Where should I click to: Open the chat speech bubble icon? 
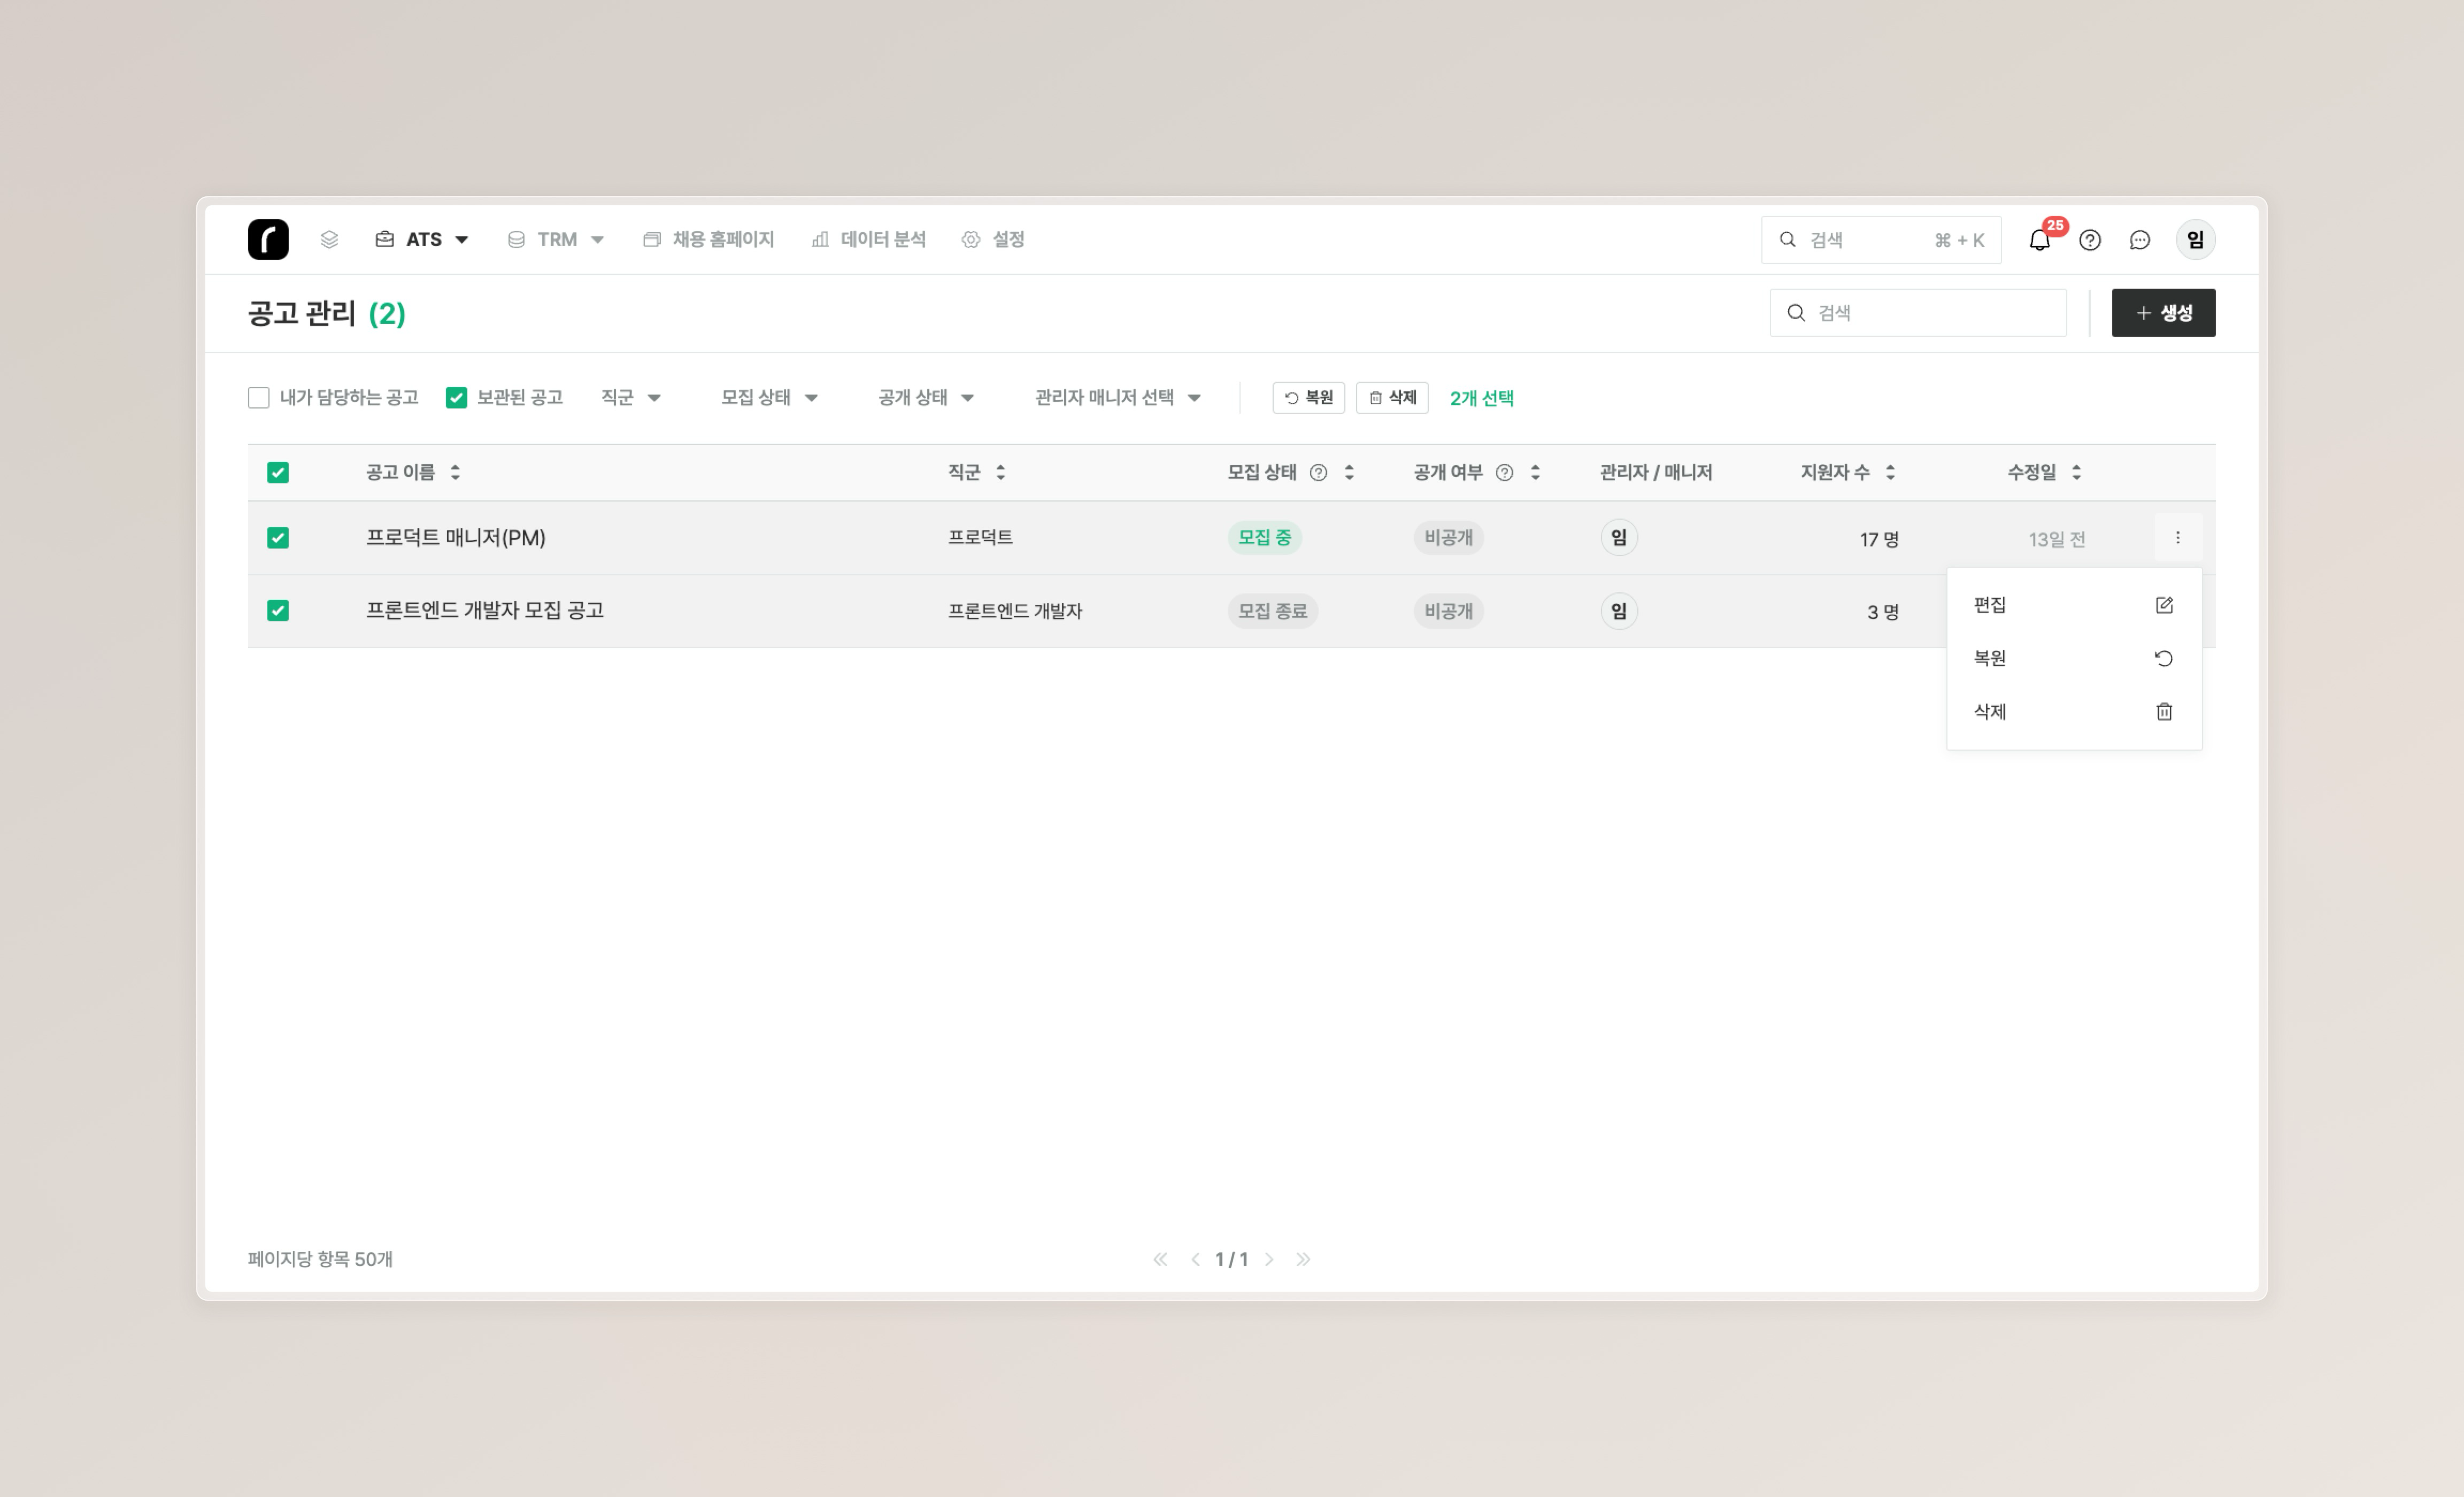(x=2140, y=240)
